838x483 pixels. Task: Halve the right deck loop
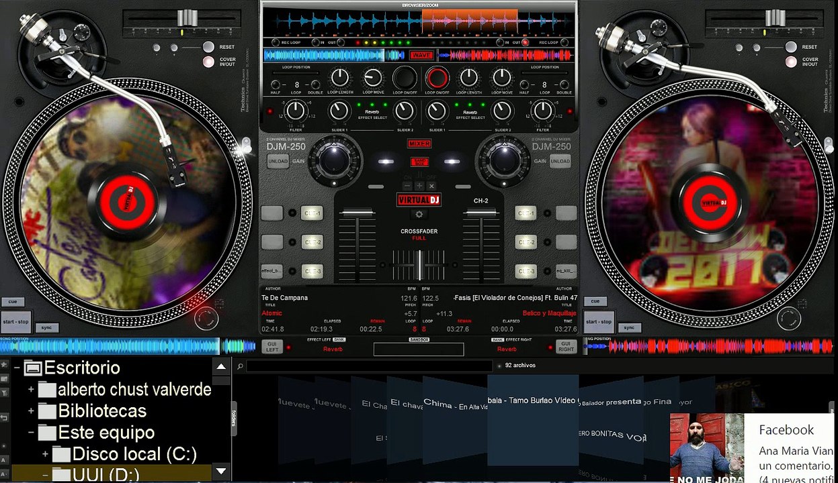coord(523,85)
